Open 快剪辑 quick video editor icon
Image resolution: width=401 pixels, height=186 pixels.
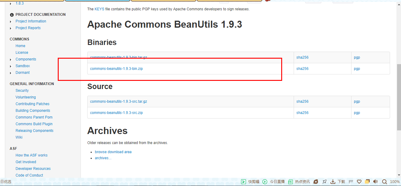click(x=244, y=182)
